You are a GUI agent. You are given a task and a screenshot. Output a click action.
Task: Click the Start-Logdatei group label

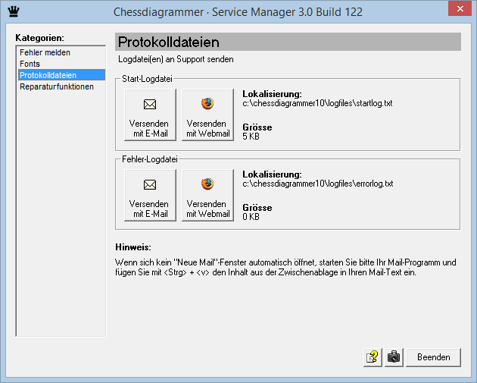[147, 79]
